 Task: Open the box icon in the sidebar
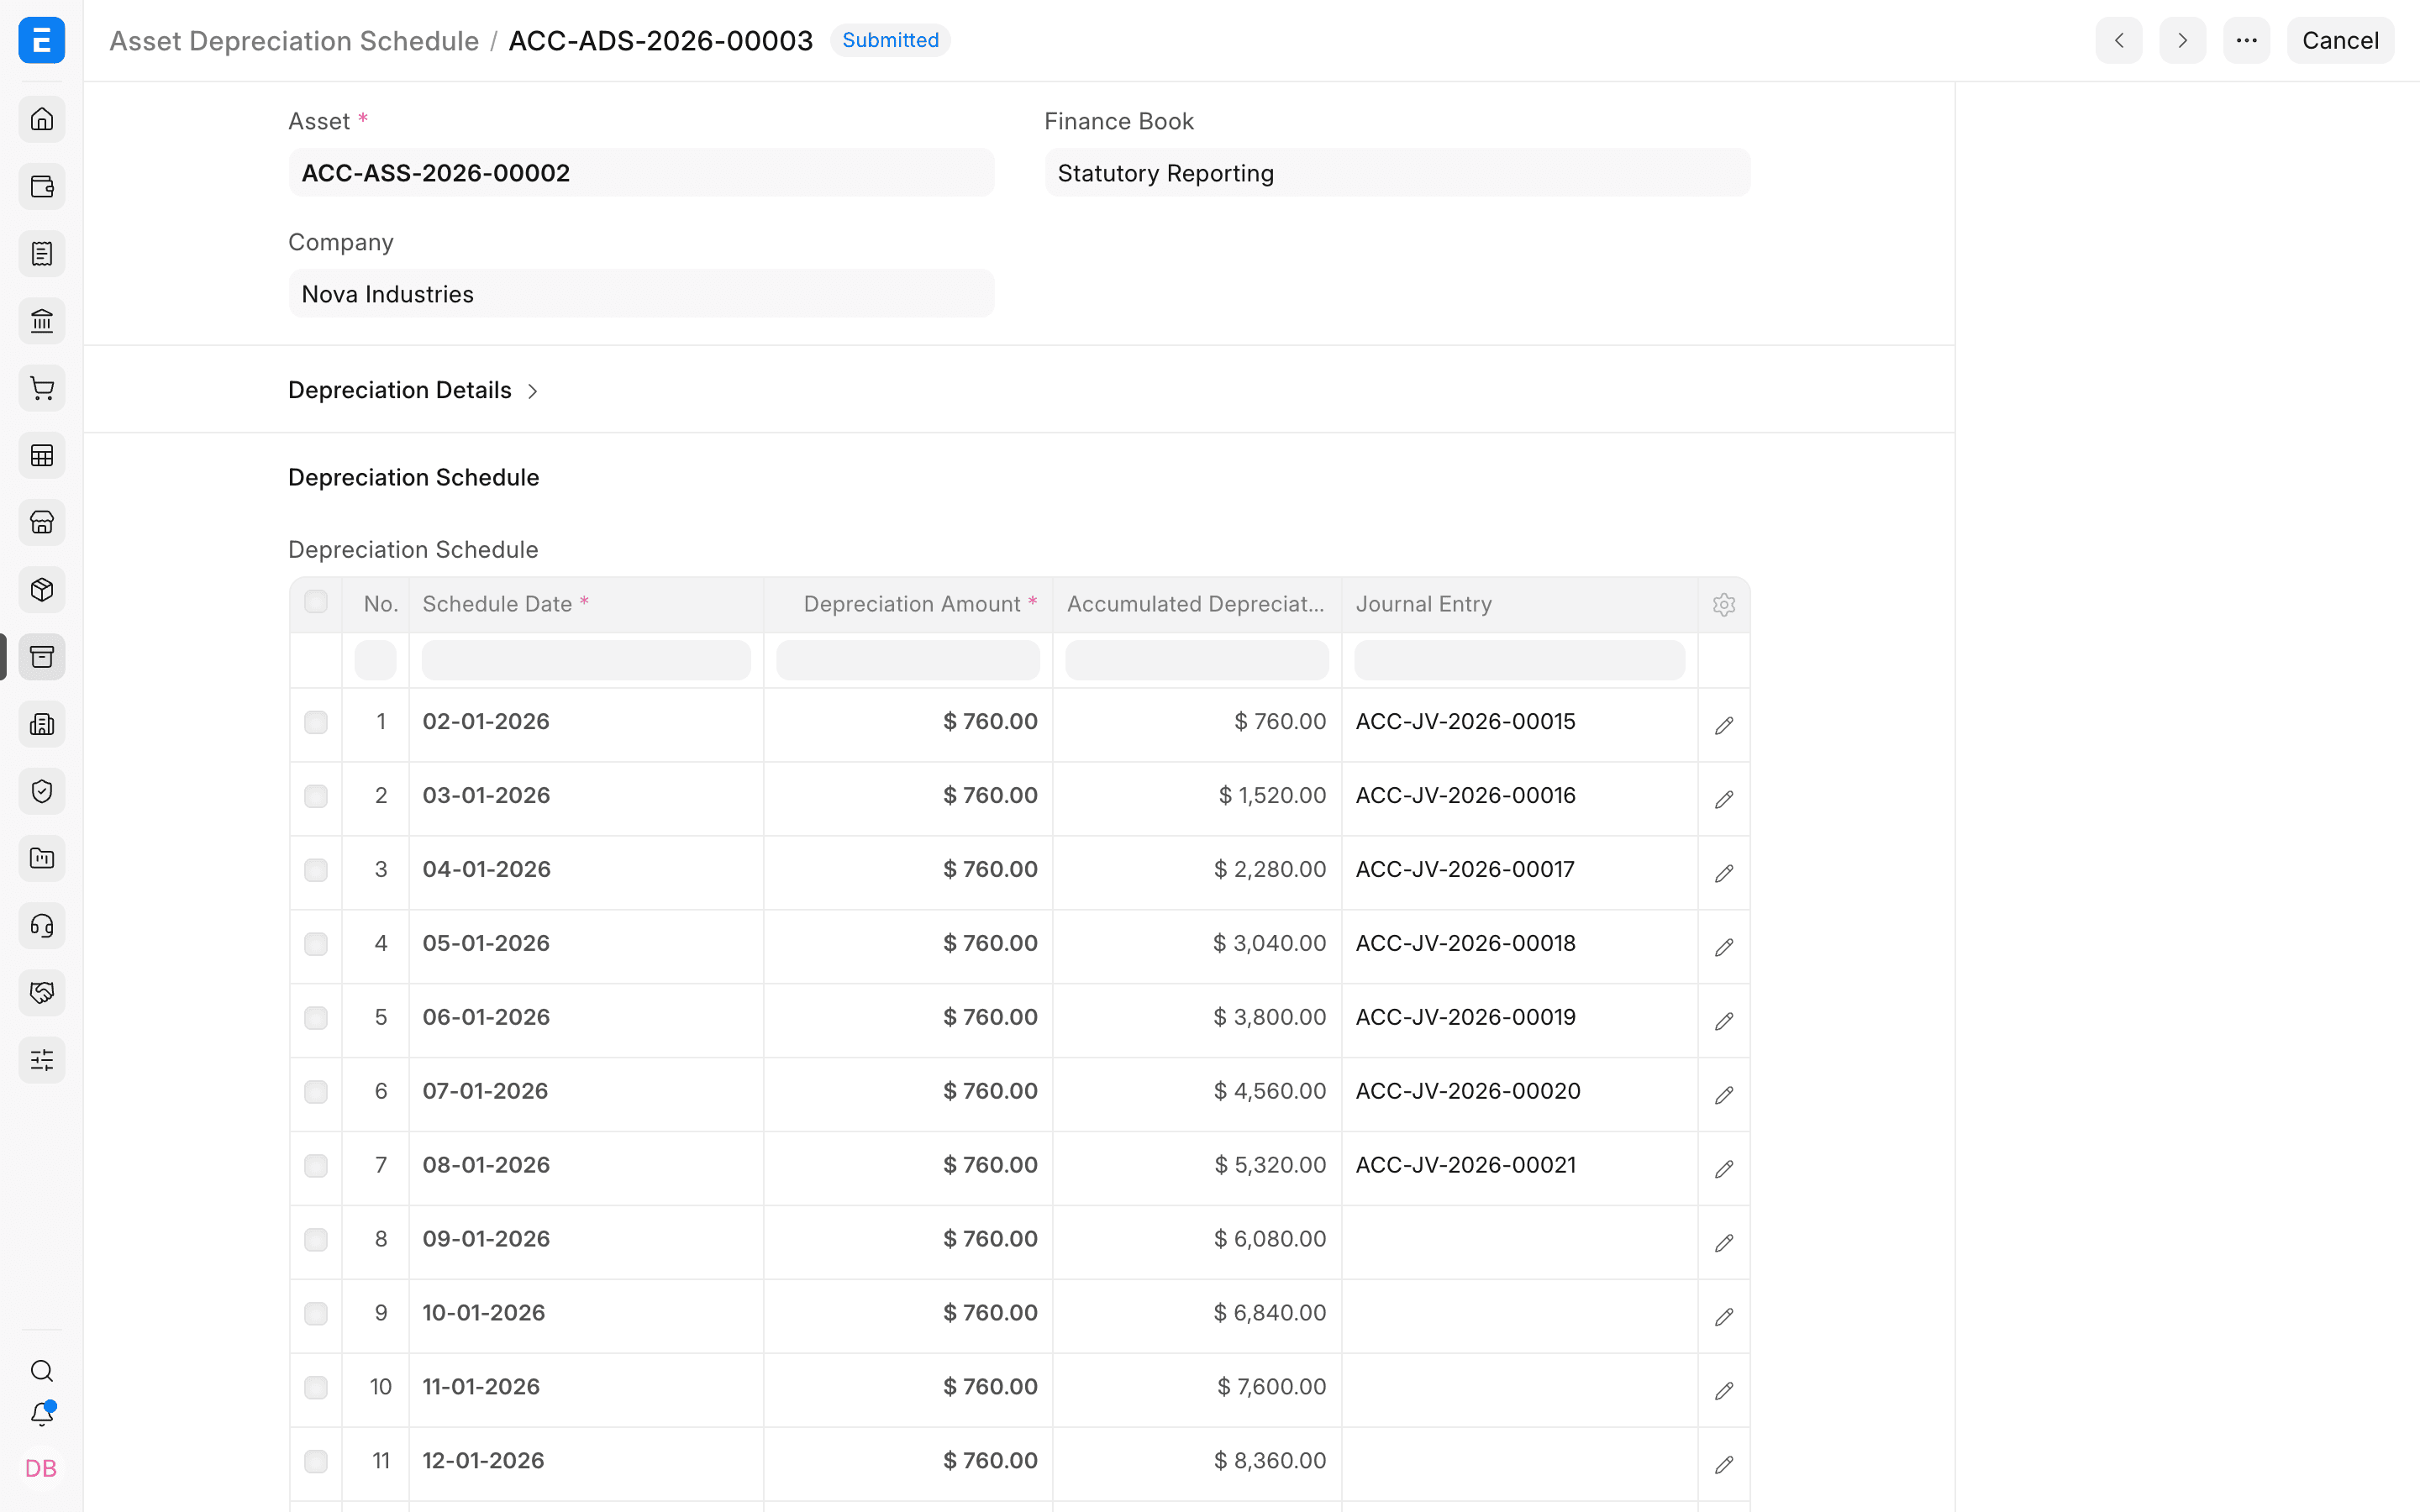(x=41, y=589)
